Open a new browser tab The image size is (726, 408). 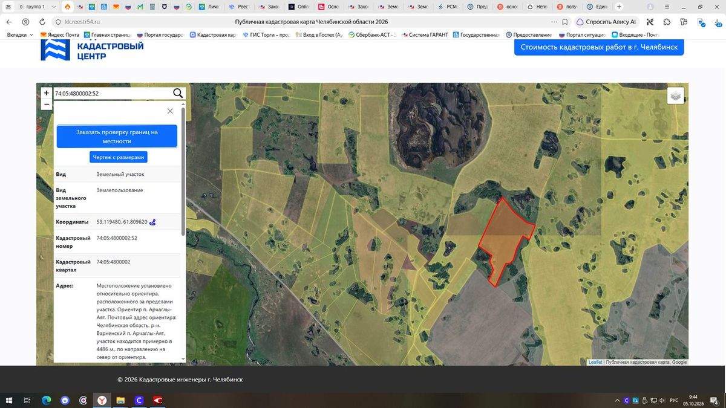click(619, 7)
